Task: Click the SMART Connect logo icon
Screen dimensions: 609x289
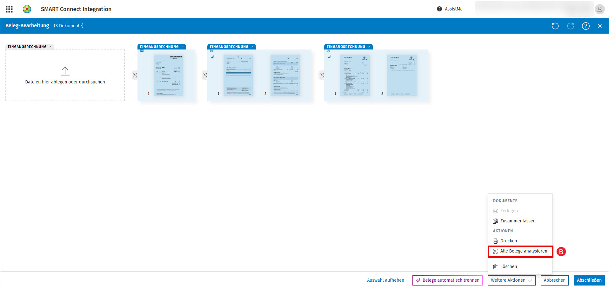Action: [x=27, y=9]
